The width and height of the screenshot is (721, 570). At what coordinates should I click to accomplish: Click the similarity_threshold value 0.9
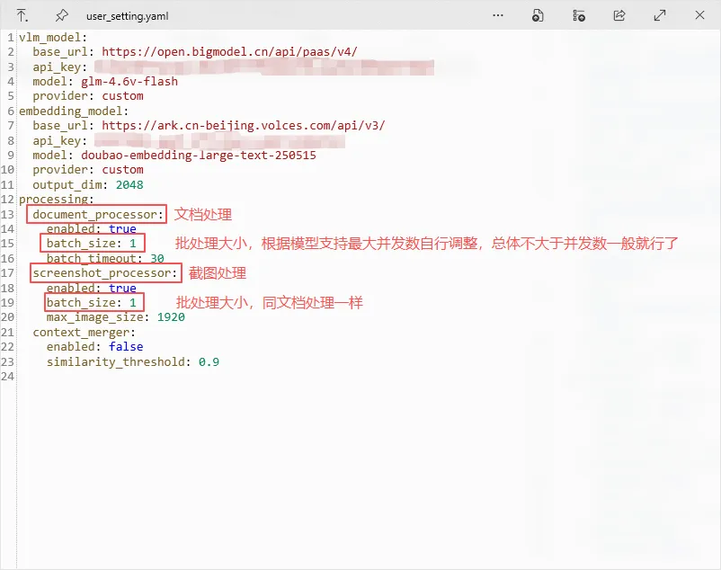[209, 361]
